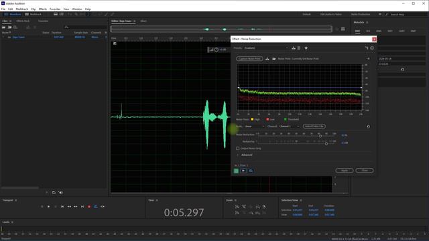Click Capture Noise Print button
The image size is (429, 241).
point(249,59)
